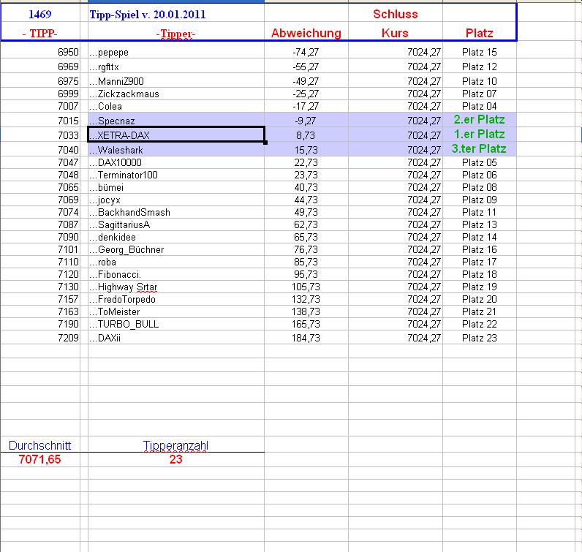Click the highlighted cell …Specnaz
582x552 pixels.
pos(176,121)
